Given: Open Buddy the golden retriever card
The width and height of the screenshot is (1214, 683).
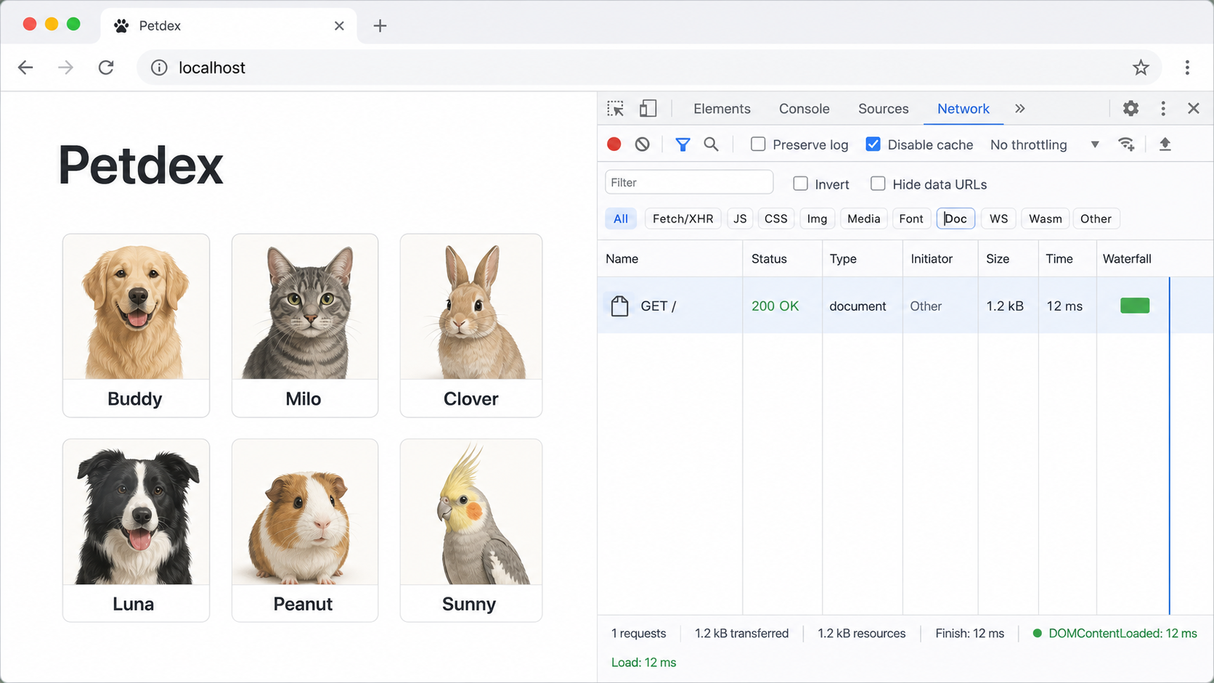Looking at the screenshot, I should (x=136, y=325).
